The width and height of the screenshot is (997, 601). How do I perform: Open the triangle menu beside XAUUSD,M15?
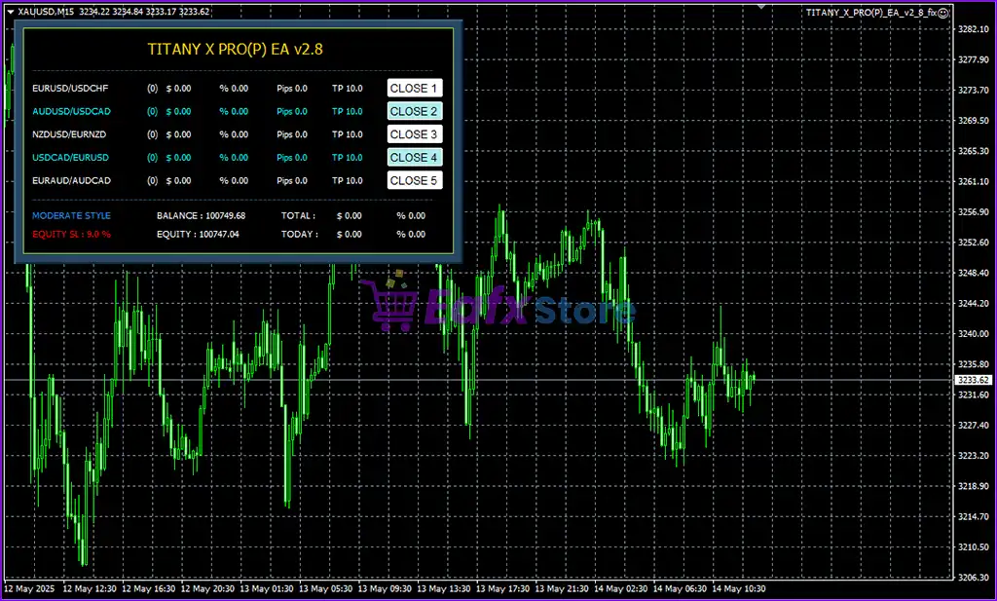10,12
